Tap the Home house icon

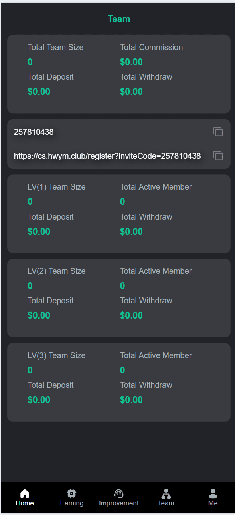tap(25, 493)
